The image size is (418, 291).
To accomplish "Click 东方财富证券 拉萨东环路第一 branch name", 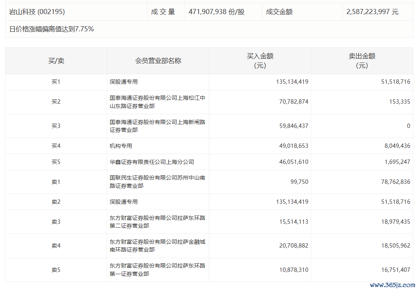I will tap(158, 269).
